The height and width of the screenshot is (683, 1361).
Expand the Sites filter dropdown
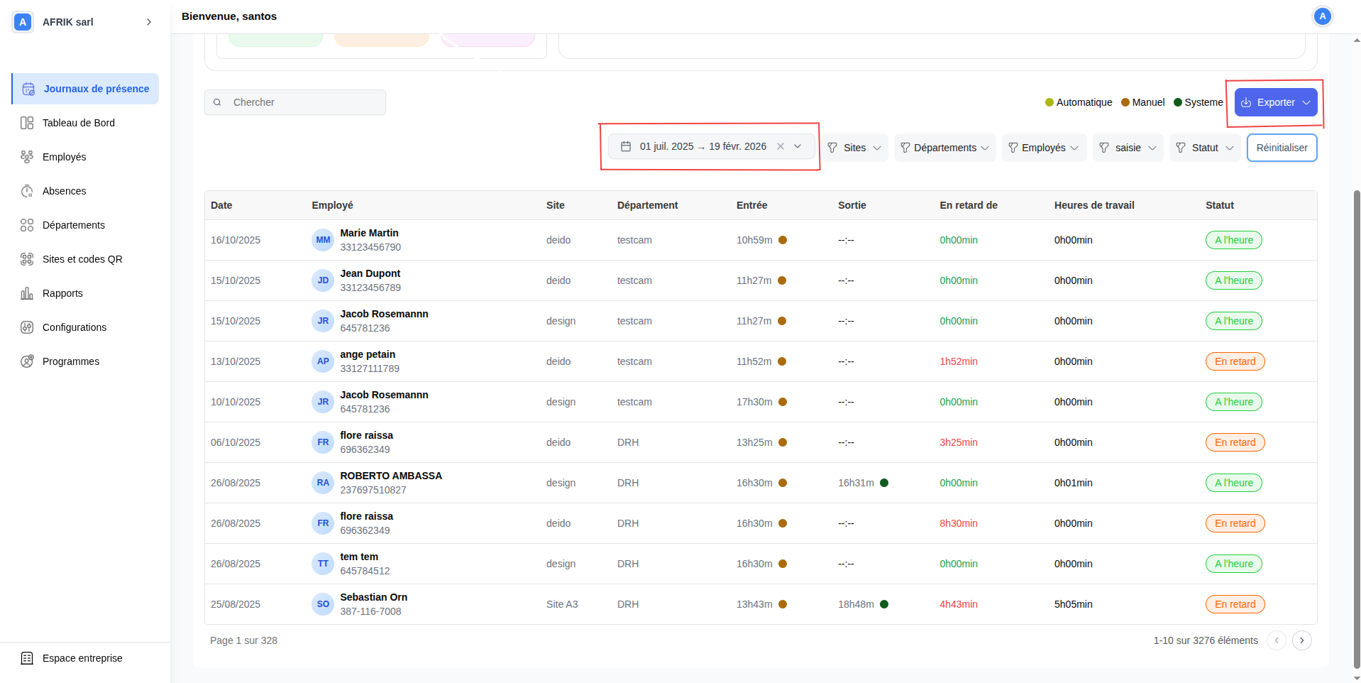pyautogui.click(x=855, y=148)
